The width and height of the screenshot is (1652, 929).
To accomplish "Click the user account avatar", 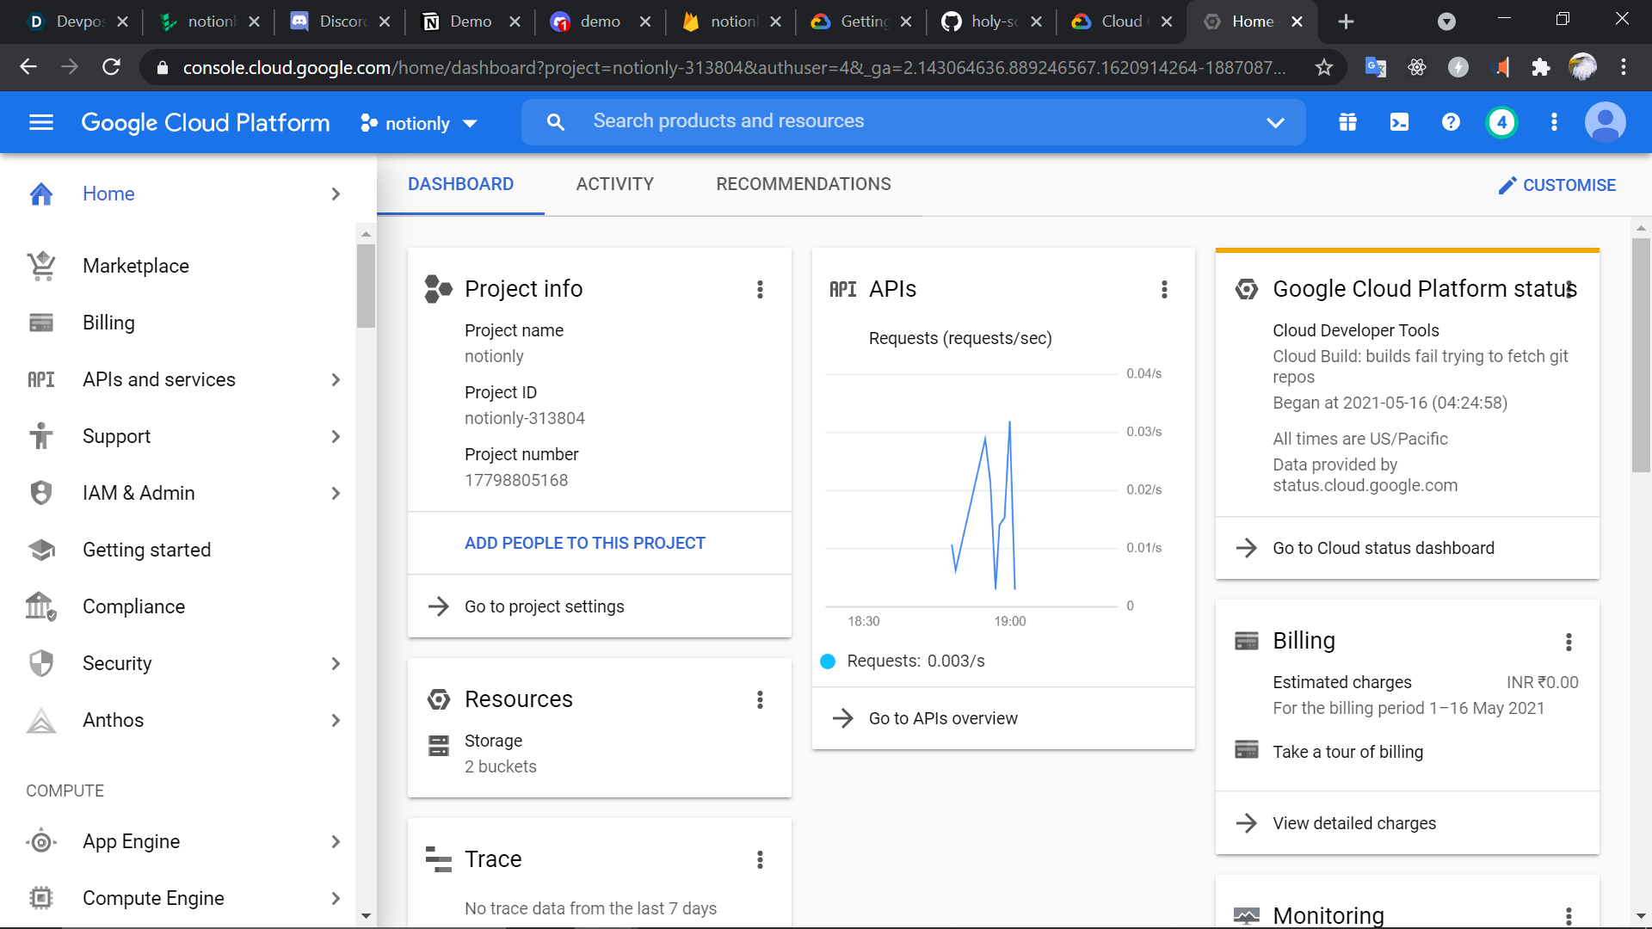I will click(1605, 122).
